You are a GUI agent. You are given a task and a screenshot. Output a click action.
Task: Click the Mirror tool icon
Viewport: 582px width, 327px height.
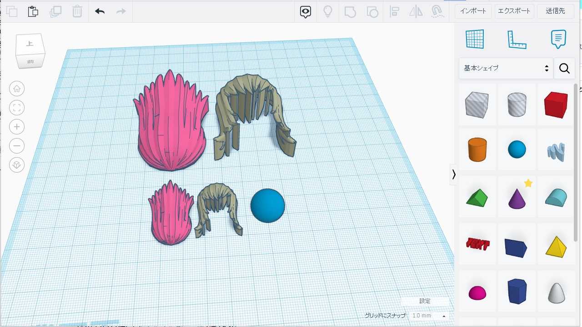pos(416,11)
